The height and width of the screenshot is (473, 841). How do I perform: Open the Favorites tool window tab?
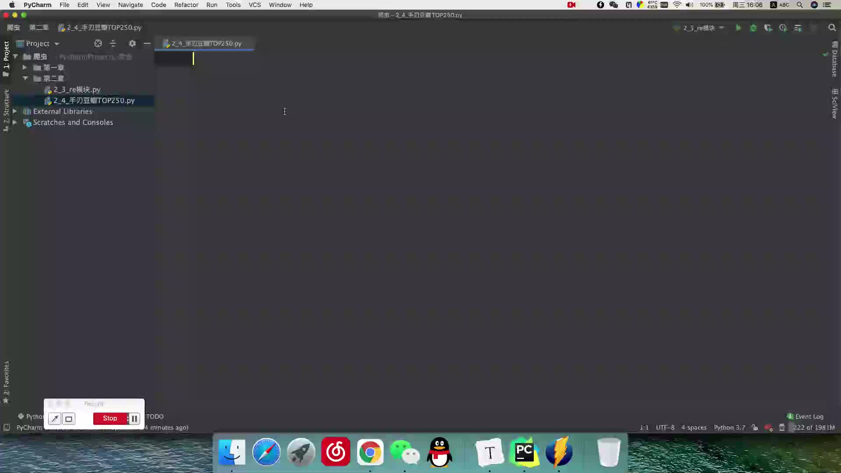point(6,382)
